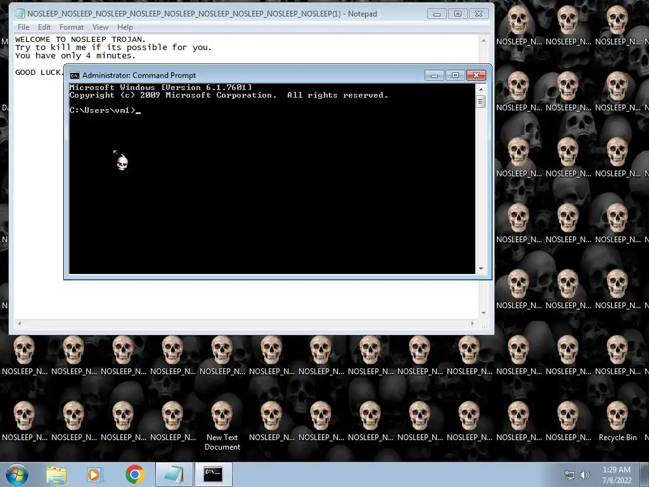The width and height of the screenshot is (649, 487).
Task: Click Notepad horizontal scrollbar left arrow
Action: coord(20,323)
